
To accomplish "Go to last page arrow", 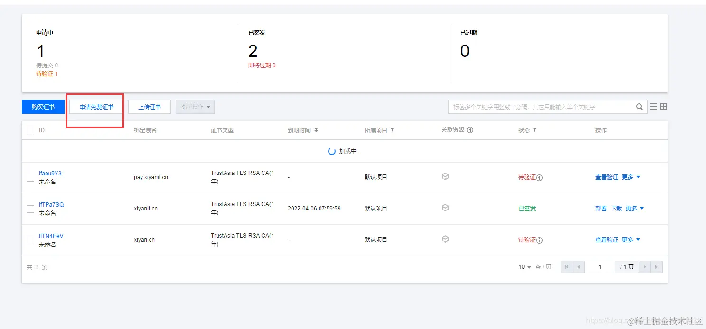I will [x=657, y=267].
